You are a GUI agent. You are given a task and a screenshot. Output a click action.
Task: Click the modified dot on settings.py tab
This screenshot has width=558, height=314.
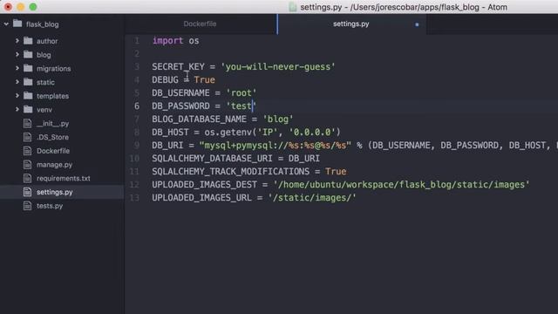tap(417, 24)
